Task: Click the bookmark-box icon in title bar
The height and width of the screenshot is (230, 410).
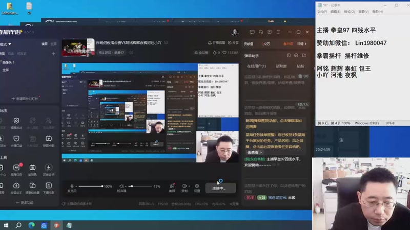Action: pyautogui.click(x=270, y=32)
